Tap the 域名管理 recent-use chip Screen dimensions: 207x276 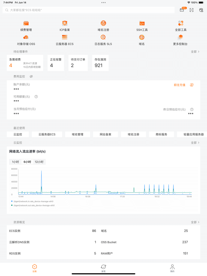[x=78, y=134]
